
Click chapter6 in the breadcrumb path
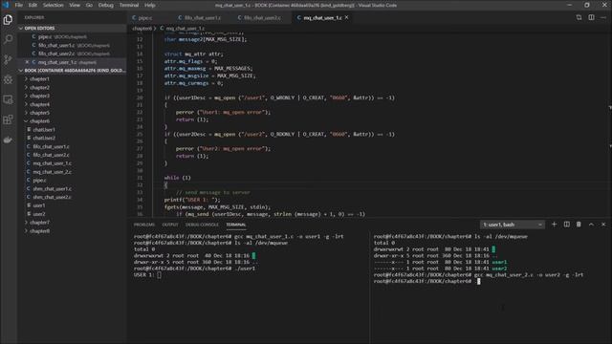(x=142, y=29)
